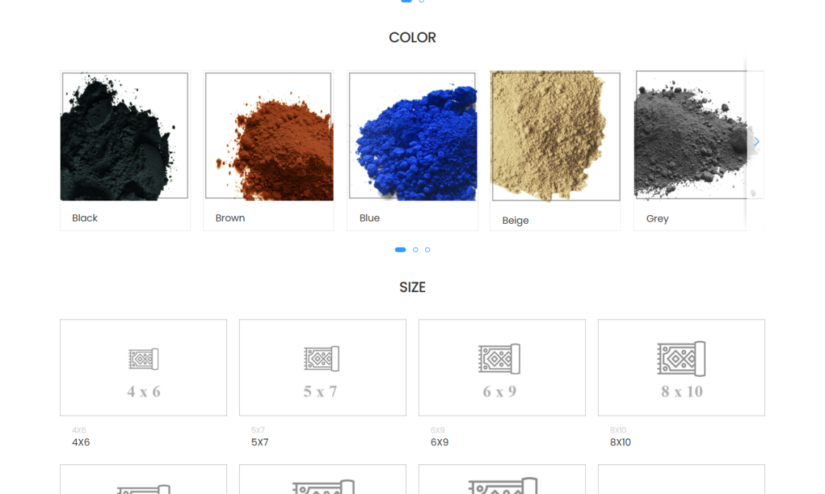Go to first page dot of color carousel
Screen dimensions: 825x494
[401, 250]
